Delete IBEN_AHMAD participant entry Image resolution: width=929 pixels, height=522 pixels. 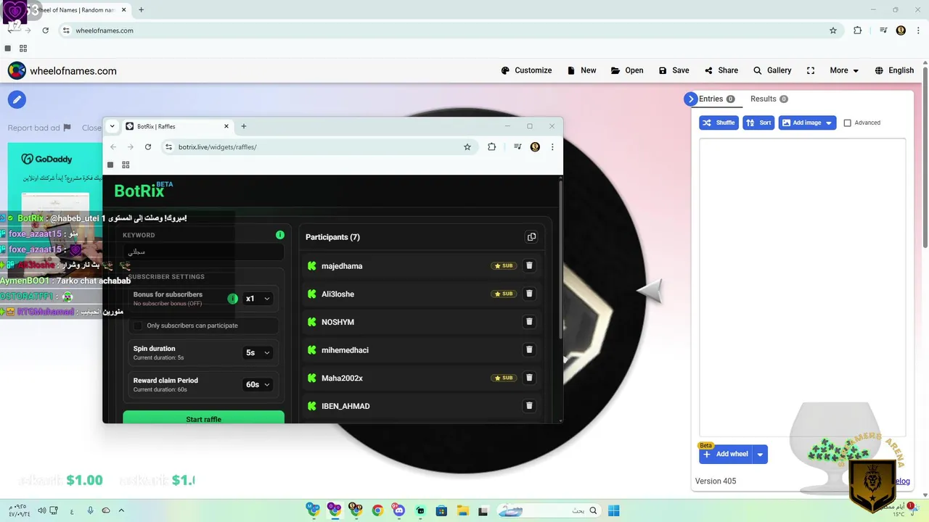click(x=529, y=406)
